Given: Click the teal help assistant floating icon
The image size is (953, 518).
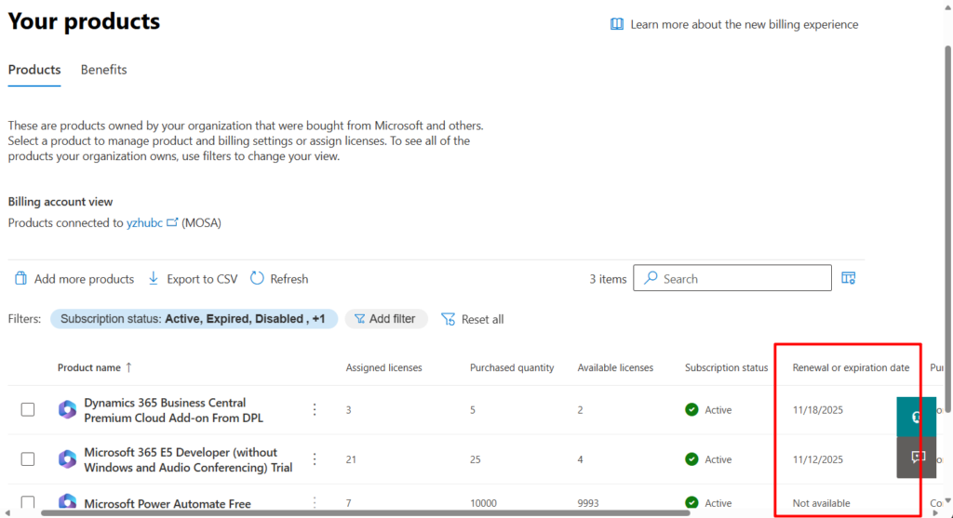Looking at the screenshot, I should [916, 417].
